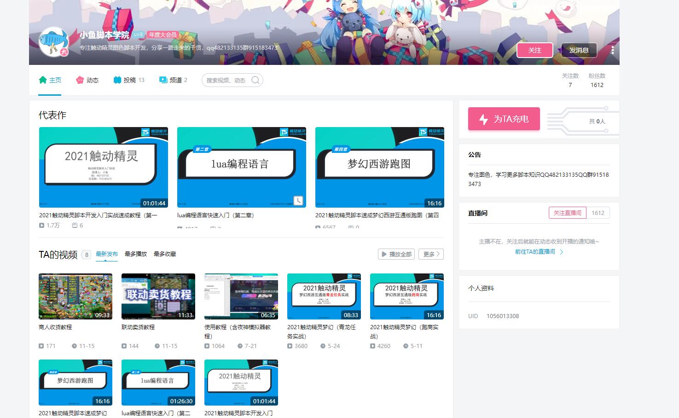Image resolution: width=679 pixels, height=418 pixels.
Task: Open the 01:26:30 lua编程语言 thumbnail
Action: [x=158, y=383]
